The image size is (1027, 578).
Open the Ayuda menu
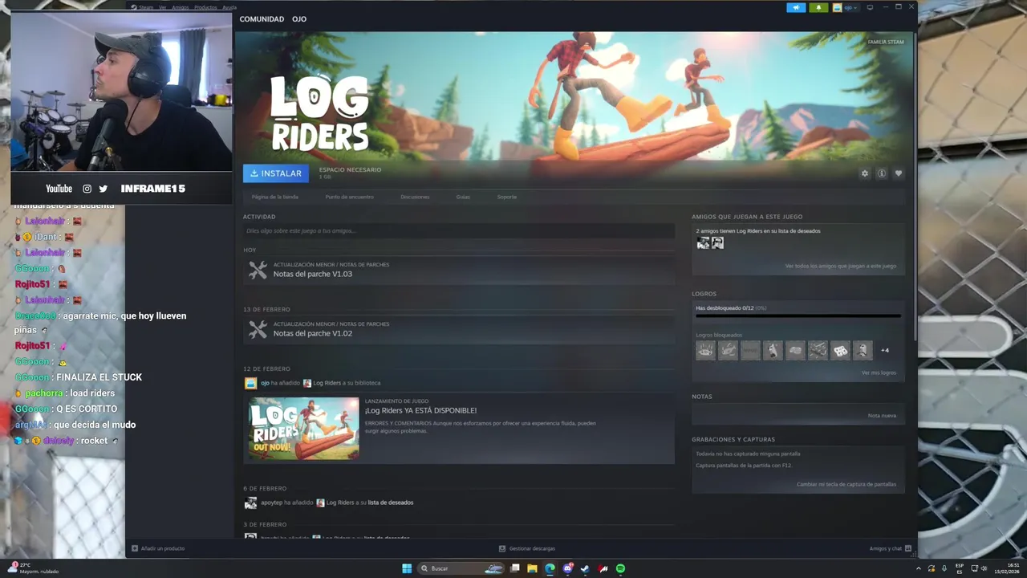(x=229, y=7)
